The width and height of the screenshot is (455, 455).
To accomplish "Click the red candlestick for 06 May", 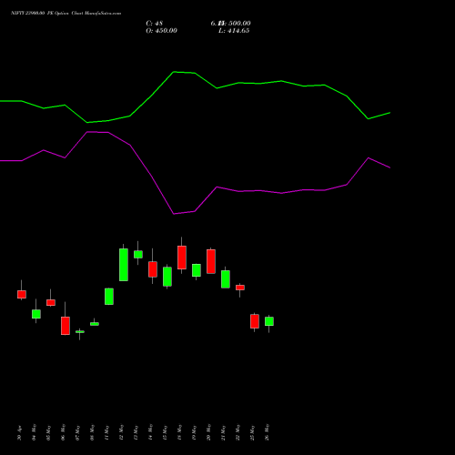I will coord(66,326).
